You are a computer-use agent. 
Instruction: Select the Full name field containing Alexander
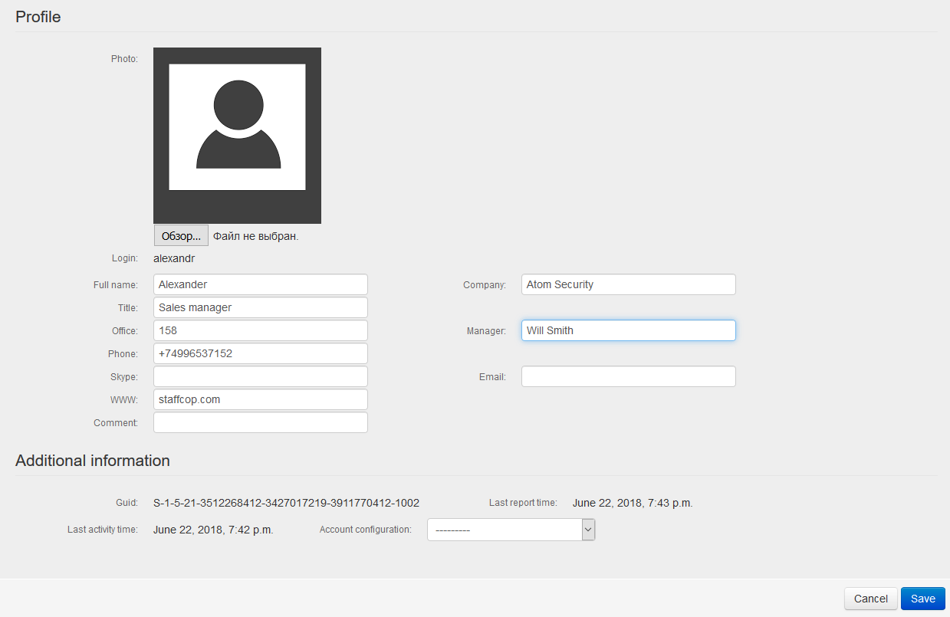(260, 284)
